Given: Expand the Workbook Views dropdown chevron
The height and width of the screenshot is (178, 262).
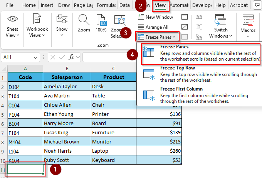Looking at the screenshot, I should pyautogui.click(x=43, y=35).
